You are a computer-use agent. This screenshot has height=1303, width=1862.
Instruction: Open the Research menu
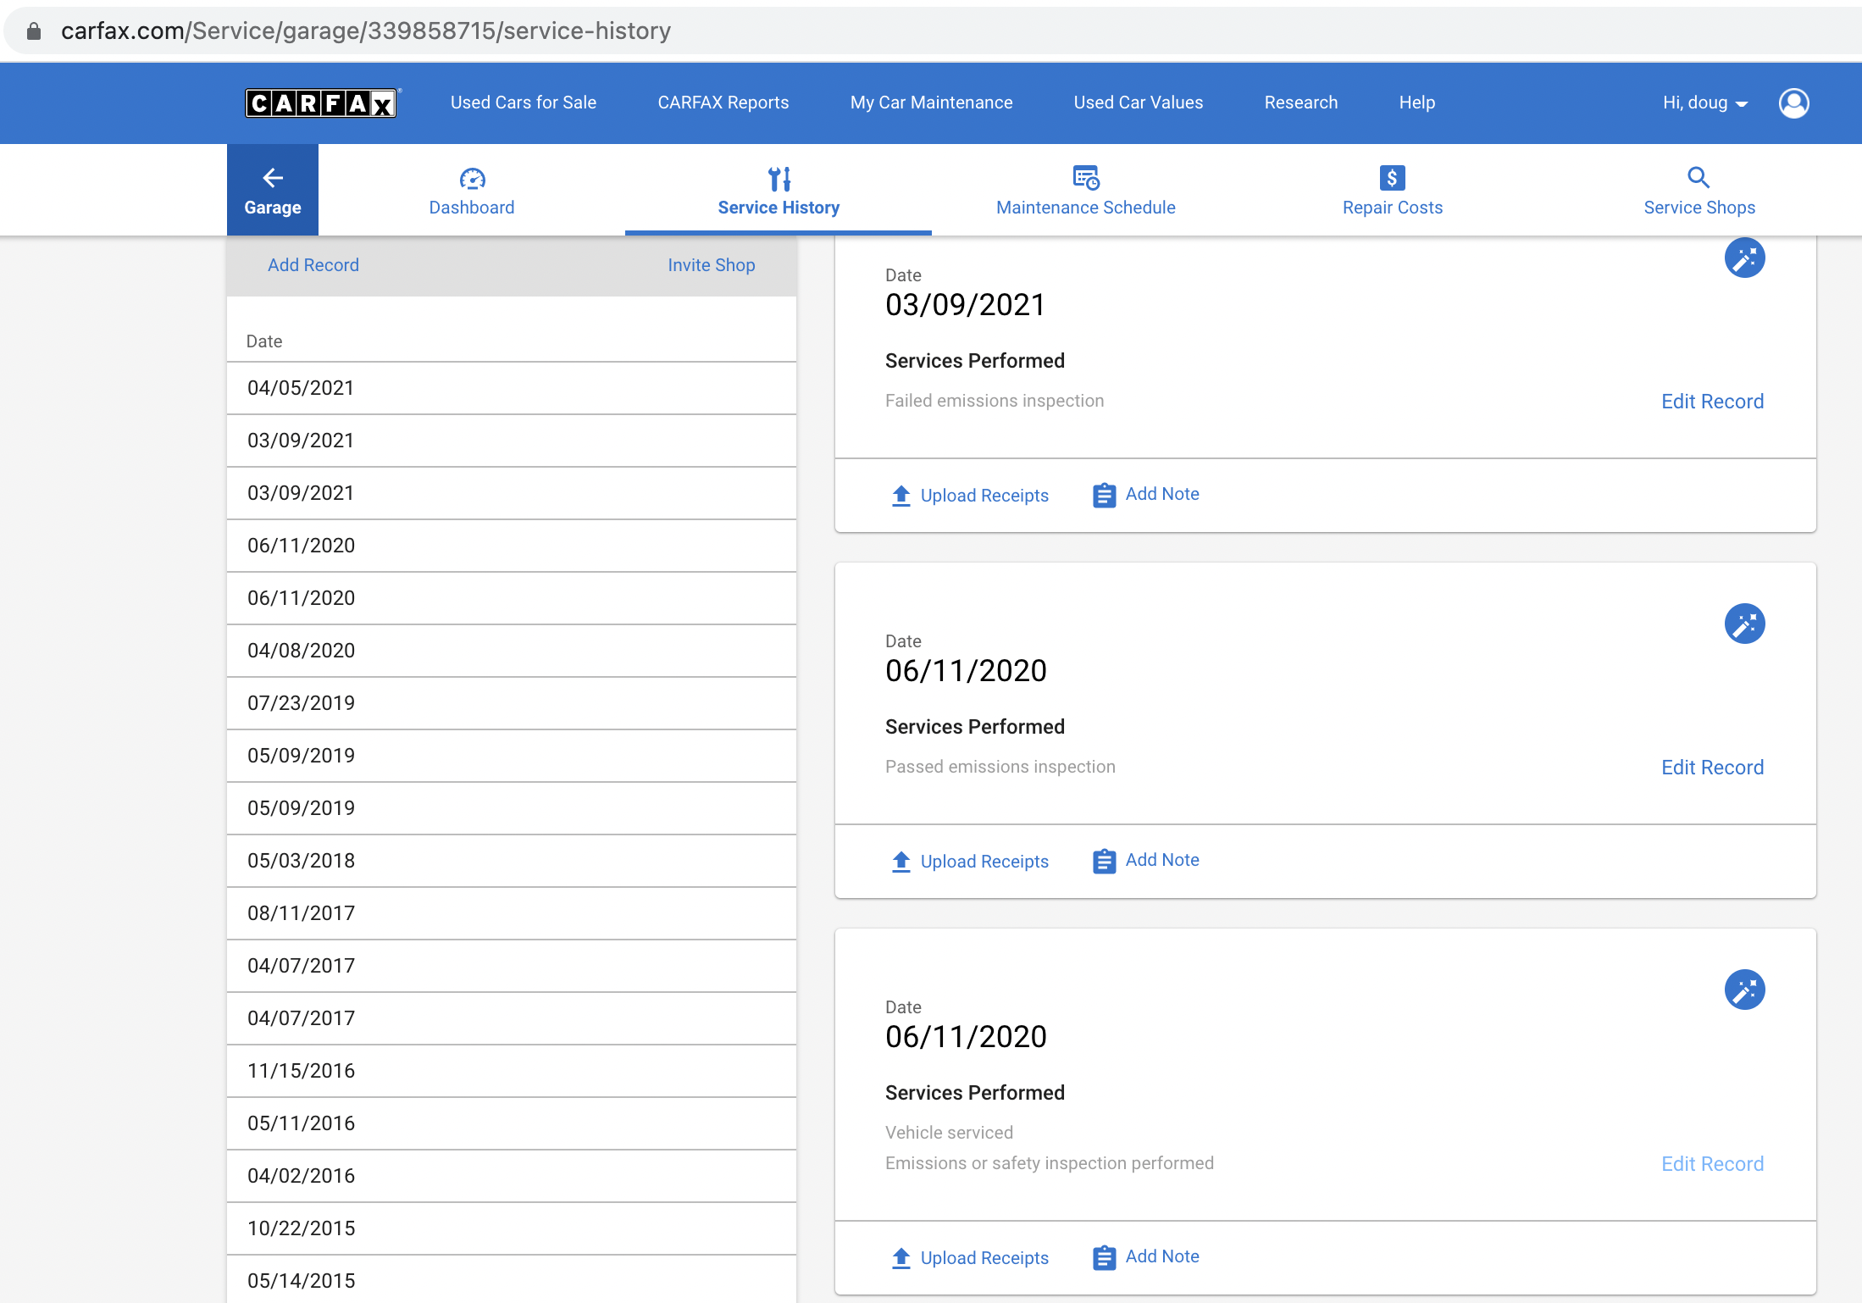[1301, 103]
